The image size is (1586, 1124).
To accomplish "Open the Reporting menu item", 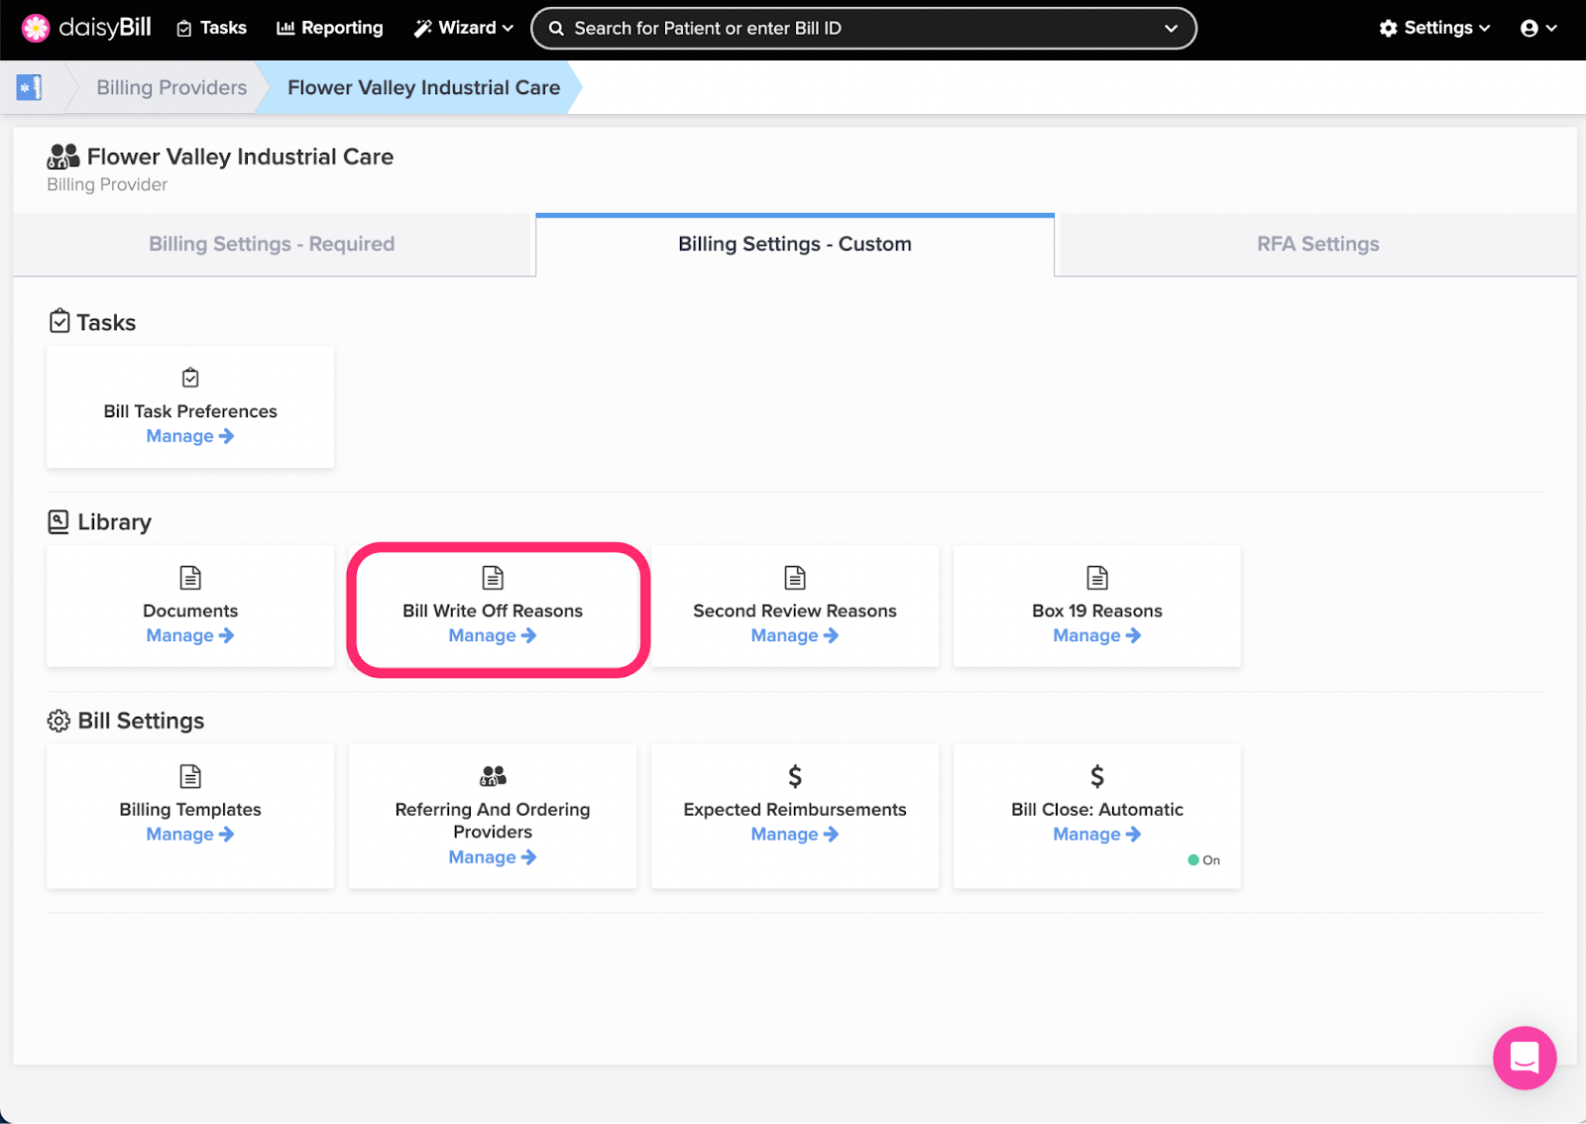I will coord(329,28).
